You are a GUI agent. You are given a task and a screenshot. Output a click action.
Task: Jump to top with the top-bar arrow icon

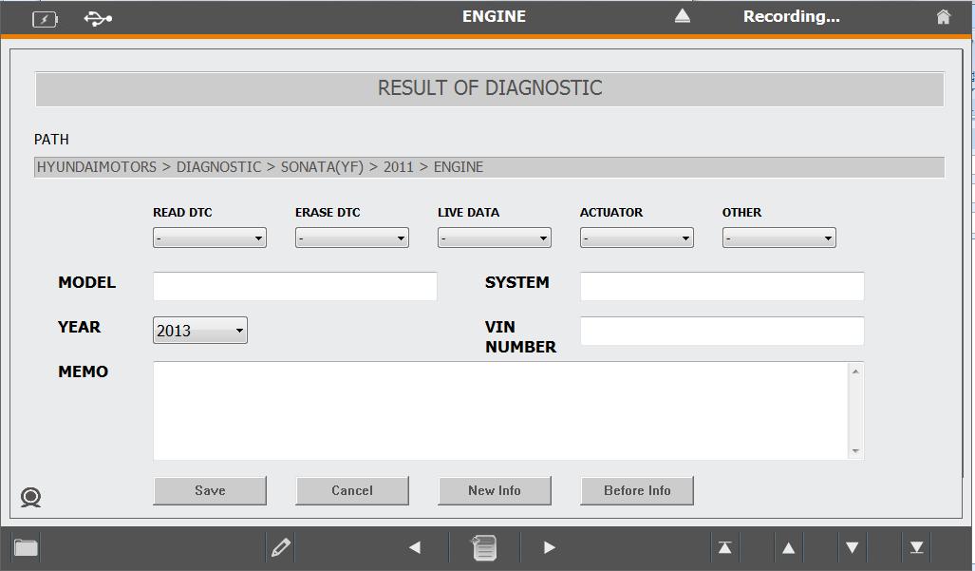click(x=724, y=547)
